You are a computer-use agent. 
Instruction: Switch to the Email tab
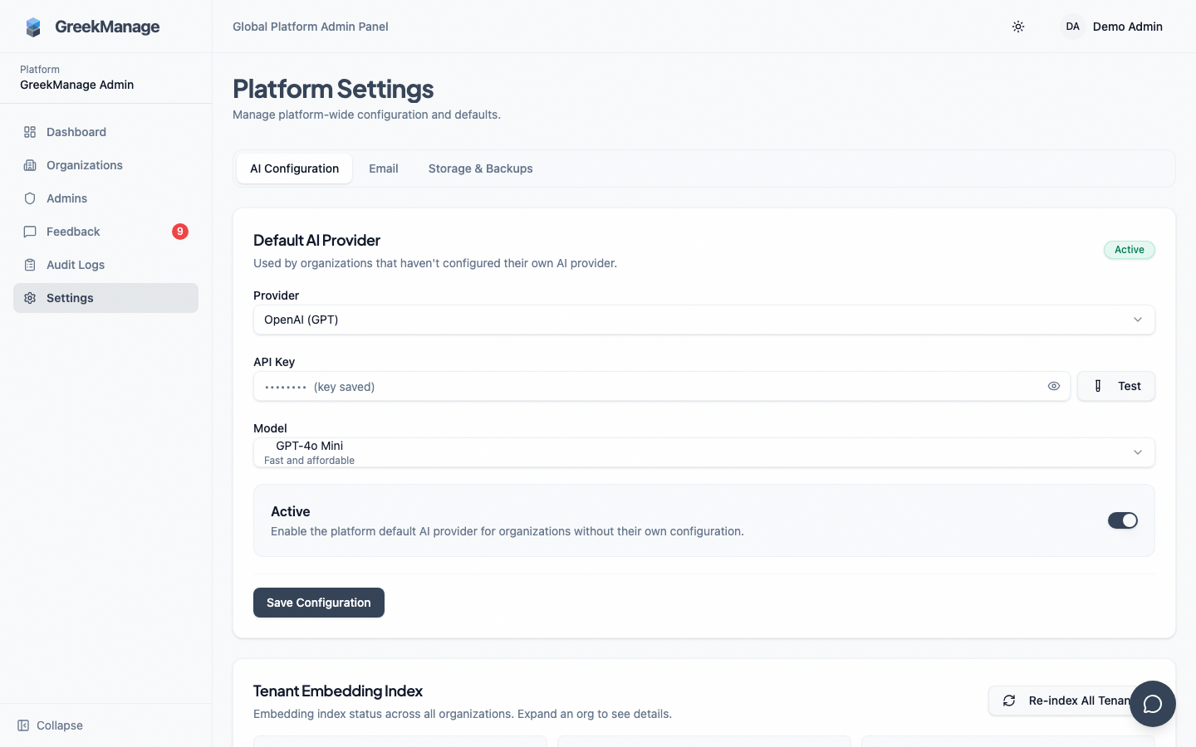tap(384, 168)
